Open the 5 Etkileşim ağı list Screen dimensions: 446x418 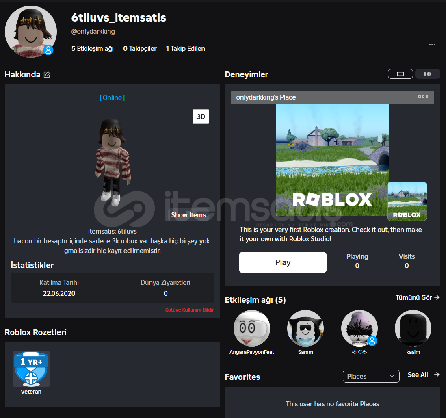coord(92,49)
